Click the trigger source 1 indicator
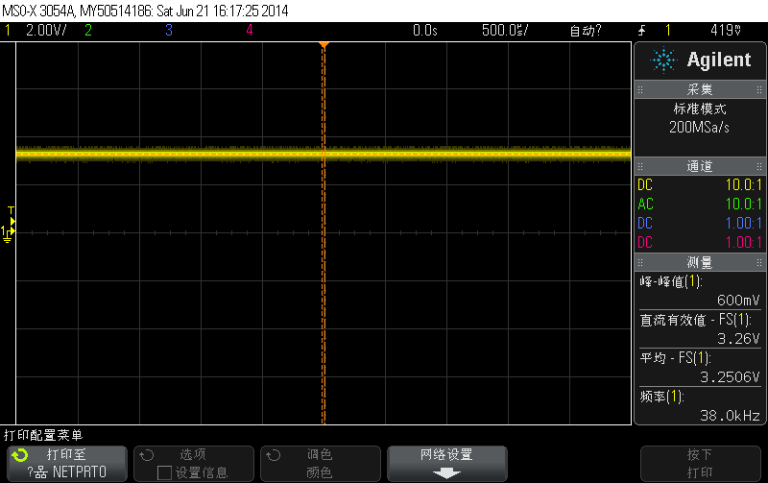The image size is (768, 483). [667, 31]
